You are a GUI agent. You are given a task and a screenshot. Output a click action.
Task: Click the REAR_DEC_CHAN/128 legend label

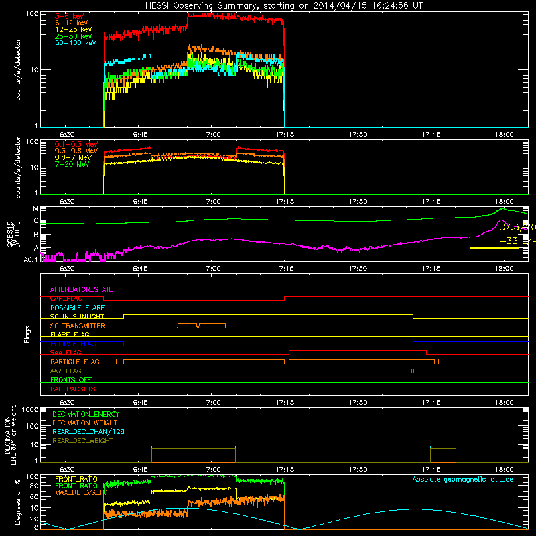(88, 432)
